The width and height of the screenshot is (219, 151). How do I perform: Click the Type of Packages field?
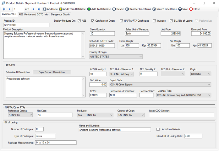pos(45,136)
